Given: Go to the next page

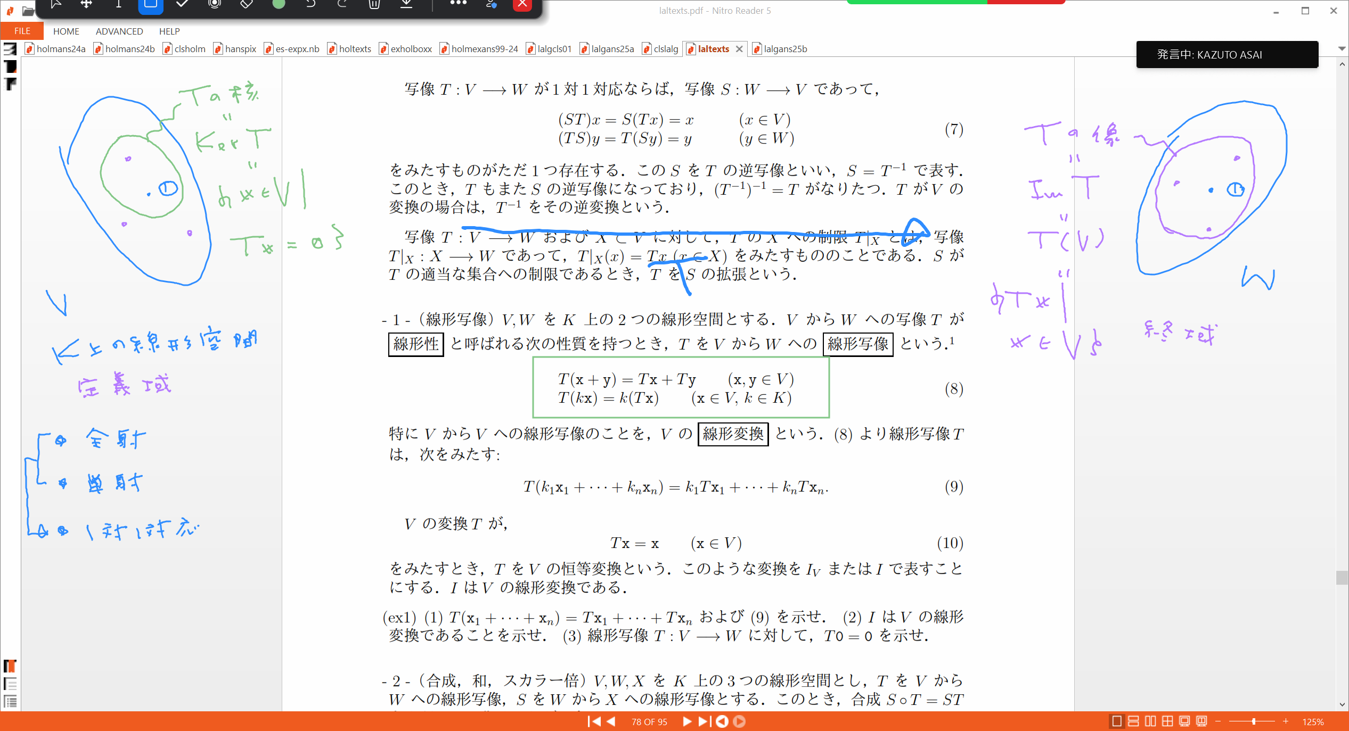Looking at the screenshot, I should (687, 721).
